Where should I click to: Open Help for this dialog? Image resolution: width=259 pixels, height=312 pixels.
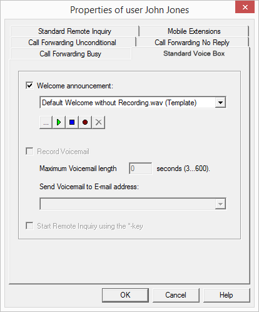tap(226, 295)
